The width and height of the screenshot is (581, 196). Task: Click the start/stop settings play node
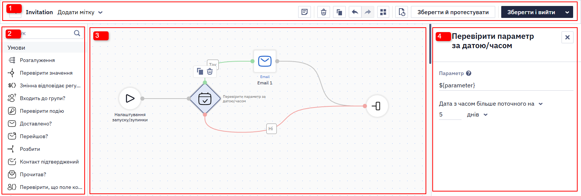pyautogui.click(x=130, y=99)
